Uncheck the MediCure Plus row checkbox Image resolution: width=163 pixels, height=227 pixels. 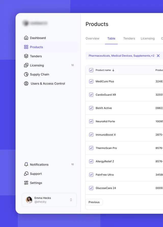(91, 81)
